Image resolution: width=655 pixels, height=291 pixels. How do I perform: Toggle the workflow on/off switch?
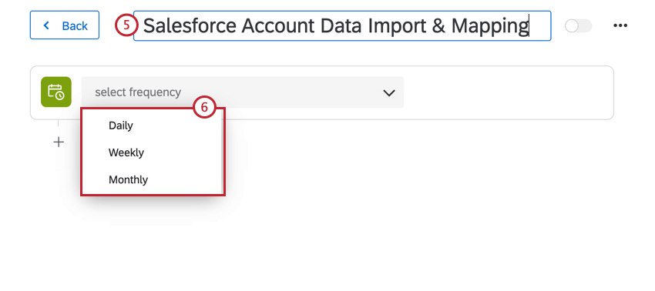[578, 26]
